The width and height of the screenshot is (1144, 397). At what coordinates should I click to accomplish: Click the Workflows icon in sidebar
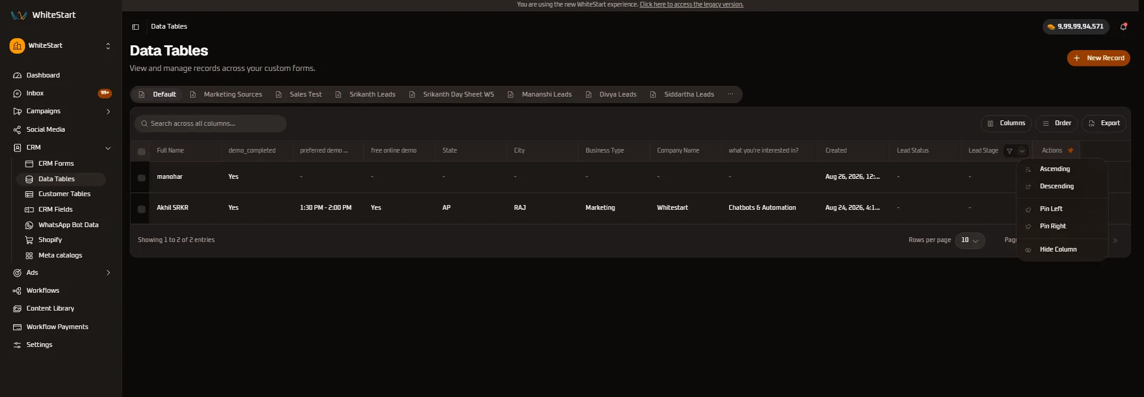(x=17, y=291)
